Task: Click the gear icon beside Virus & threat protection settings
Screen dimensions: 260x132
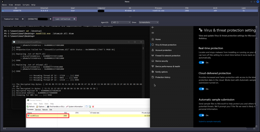Action: point(201,30)
